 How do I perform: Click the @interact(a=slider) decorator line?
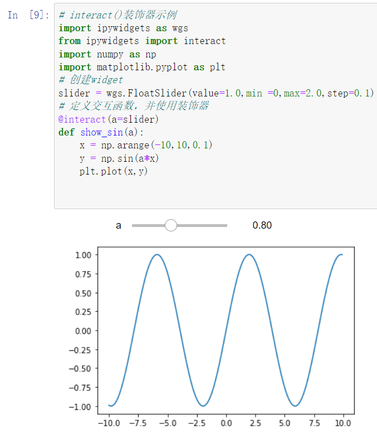pos(108,119)
